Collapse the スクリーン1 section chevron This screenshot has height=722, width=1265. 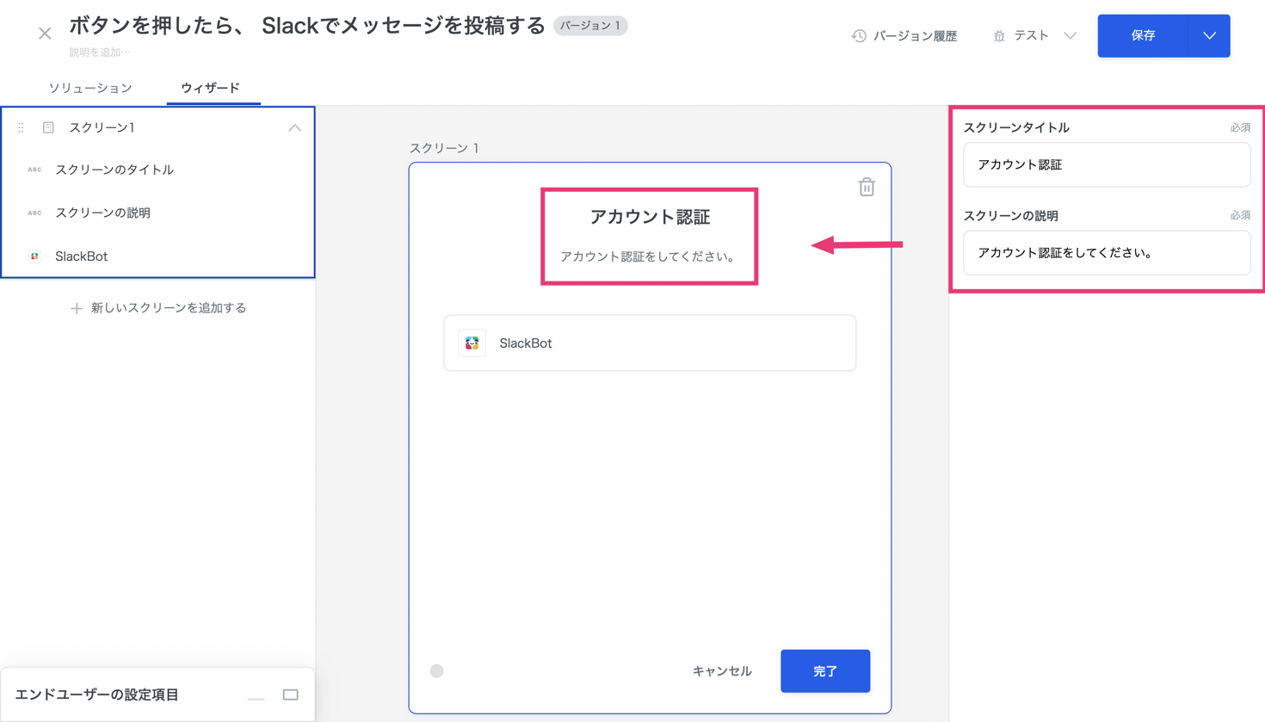click(294, 127)
